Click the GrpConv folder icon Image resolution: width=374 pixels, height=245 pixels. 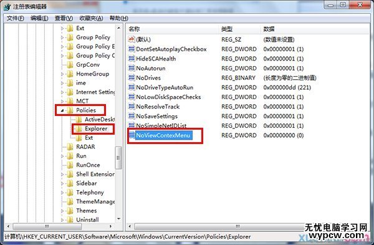(x=70, y=65)
